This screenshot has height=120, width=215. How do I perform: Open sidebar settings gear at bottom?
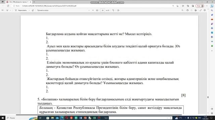click(212, 113)
